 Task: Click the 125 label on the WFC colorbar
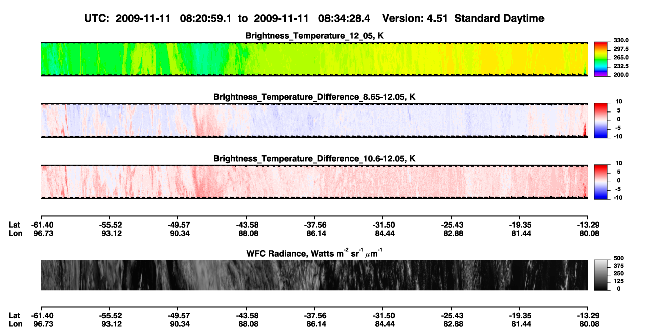coord(620,282)
